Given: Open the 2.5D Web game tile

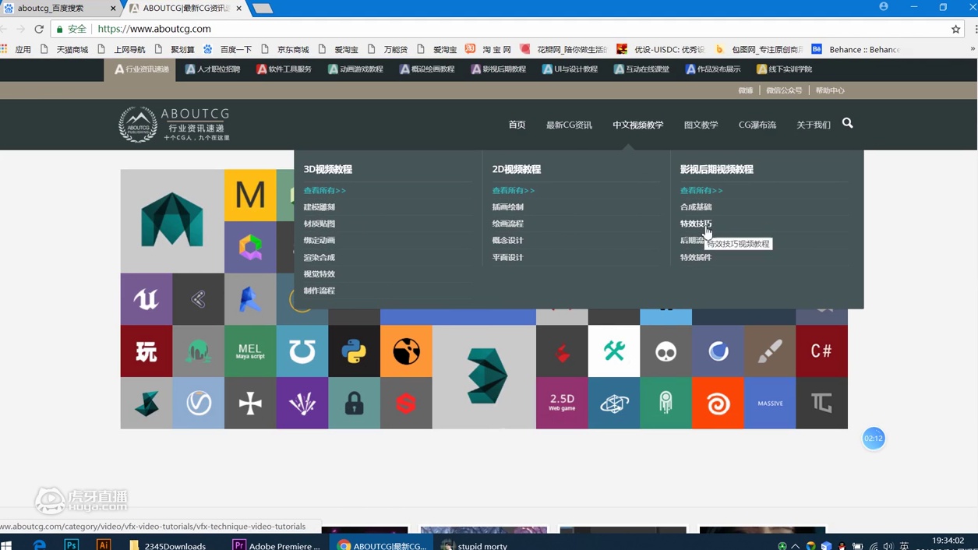Looking at the screenshot, I should (x=562, y=403).
